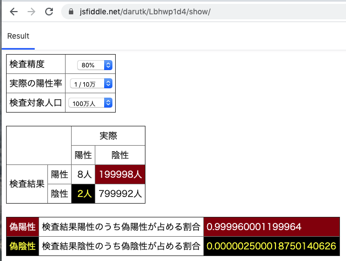Viewport: 346px width, 261px height.
Task: Click the 8人 true positive cell
Action: click(x=83, y=174)
